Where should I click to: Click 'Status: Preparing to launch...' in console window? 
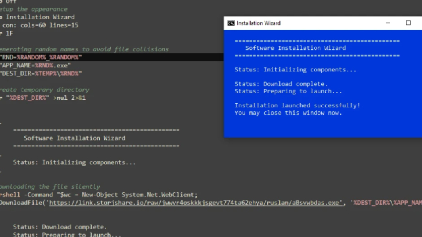[x=288, y=91]
